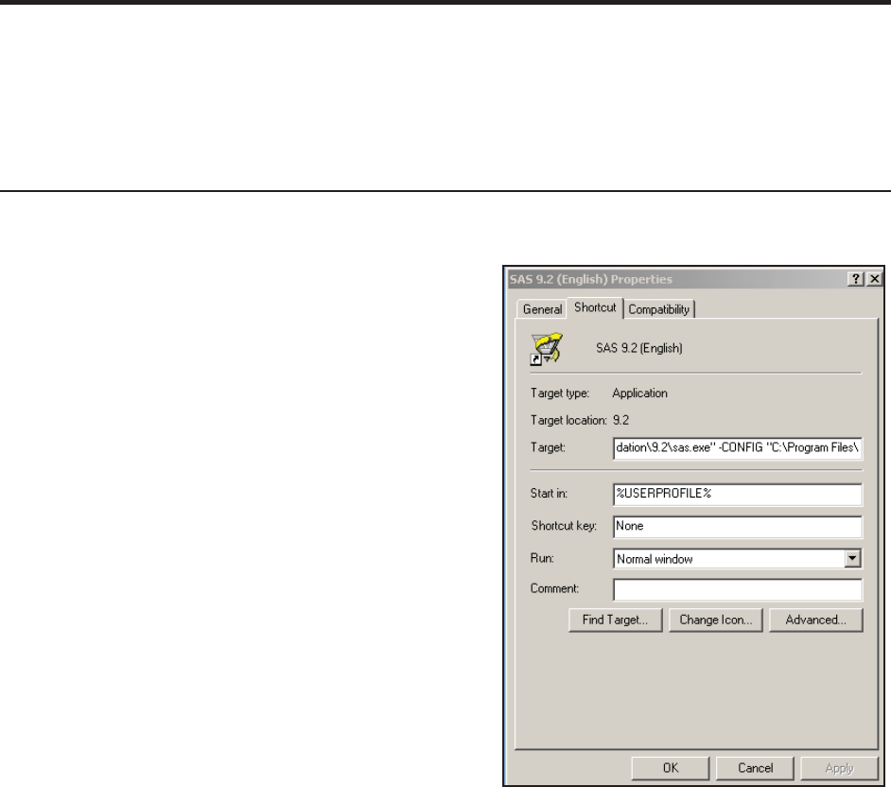Dismiss the dialog with Cancel
Screen dimensions: 891x787
[755, 768]
